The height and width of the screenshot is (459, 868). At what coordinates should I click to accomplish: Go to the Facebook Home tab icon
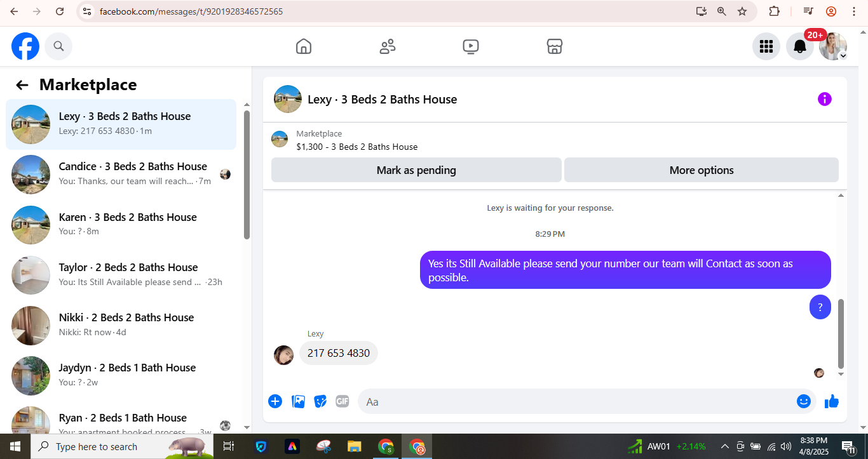click(x=304, y=46)
